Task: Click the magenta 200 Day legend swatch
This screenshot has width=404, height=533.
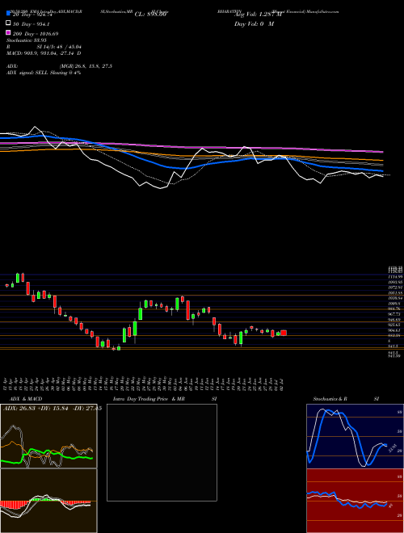Action: click(8, 32)
